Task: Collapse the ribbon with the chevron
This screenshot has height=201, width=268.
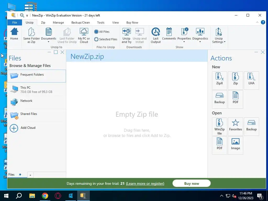Action: pyautogui.click(x=257, y=23)
